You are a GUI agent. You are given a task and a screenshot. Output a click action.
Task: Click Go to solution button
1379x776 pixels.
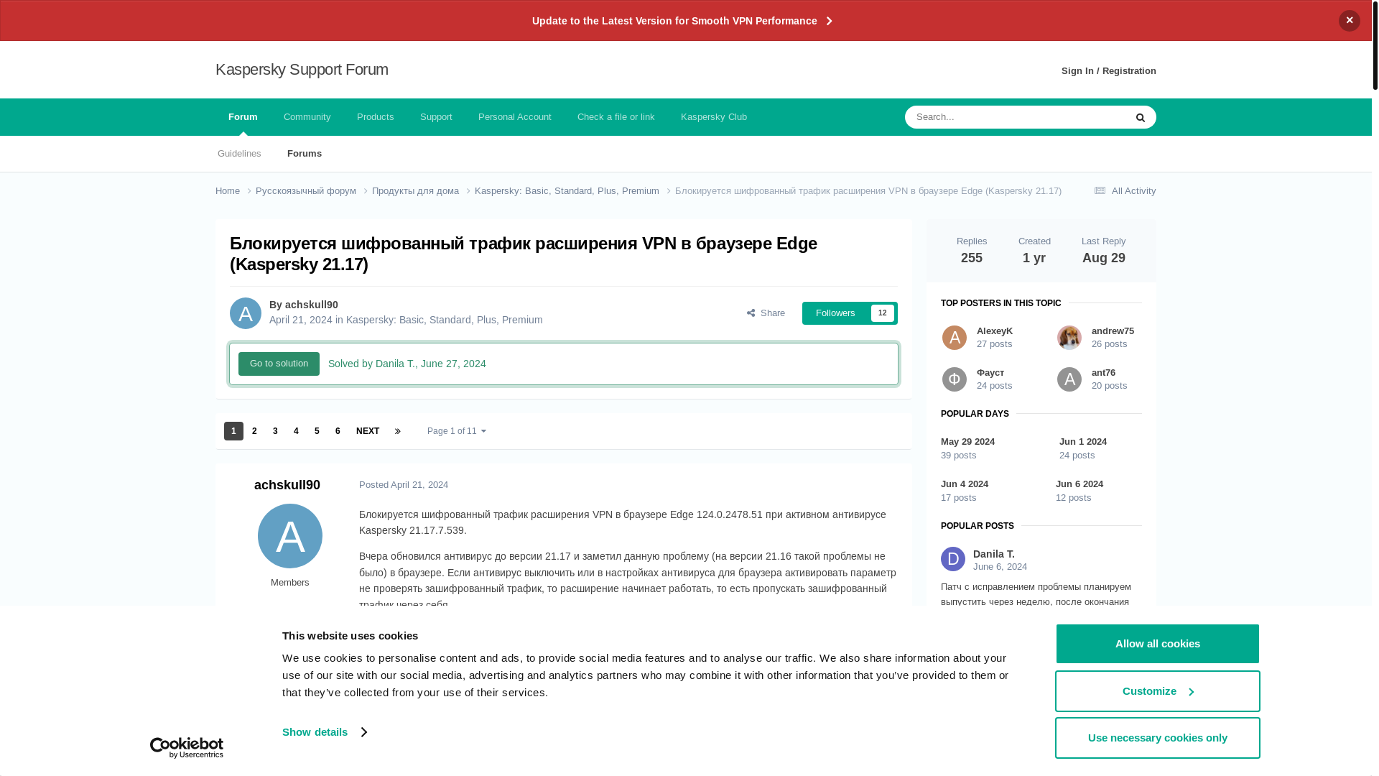tap(279, 364)
